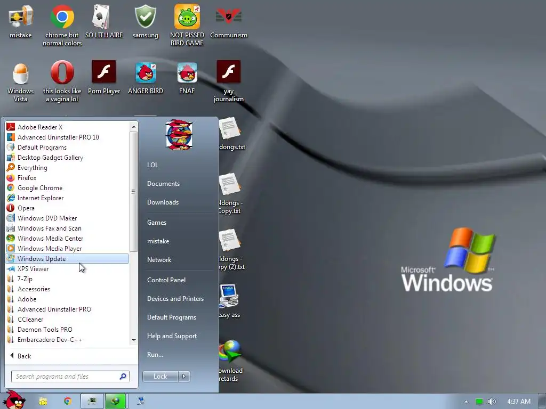Open "chrome but normal colors" desktop shortcut
Screen dimensions: 546x409
[x=62, y=25]
